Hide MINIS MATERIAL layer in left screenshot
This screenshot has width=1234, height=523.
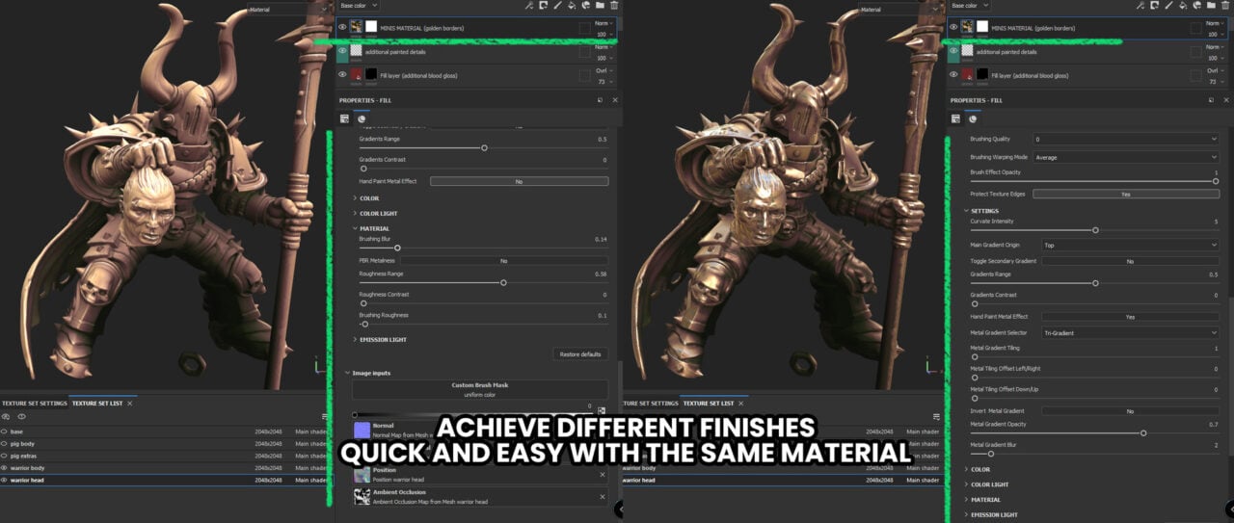342,27
